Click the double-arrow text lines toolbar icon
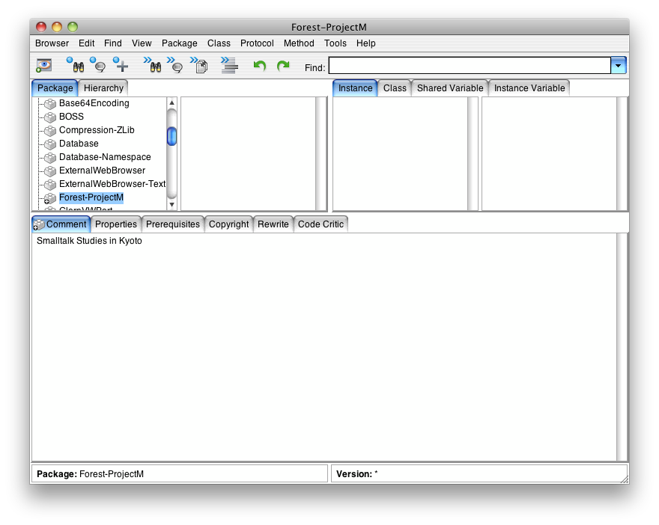The width and height of the screenshot is (659, 525). click(229, 65)
